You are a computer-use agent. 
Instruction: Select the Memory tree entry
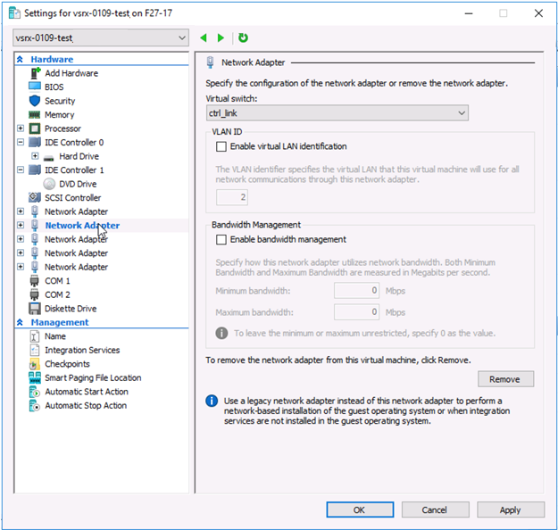pyautogui.click(x=60, y=115)
